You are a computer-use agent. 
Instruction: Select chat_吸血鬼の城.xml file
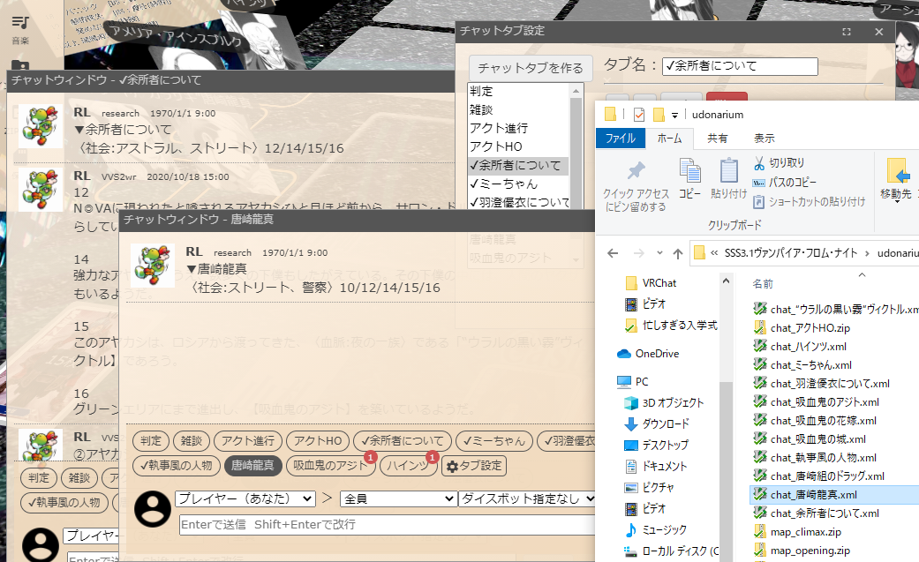click(810, 439)
